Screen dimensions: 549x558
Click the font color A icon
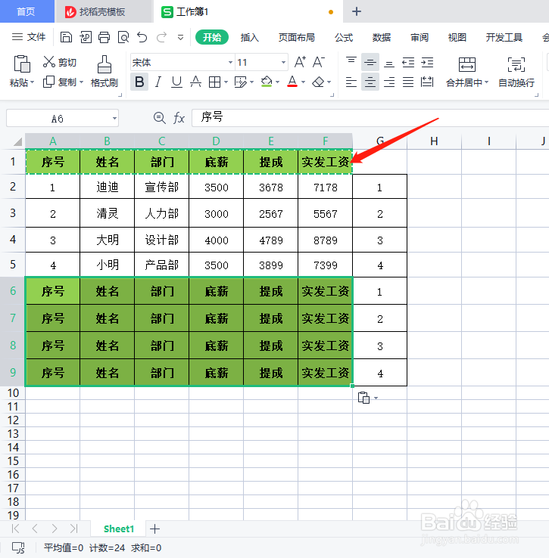tap(292, 82)
